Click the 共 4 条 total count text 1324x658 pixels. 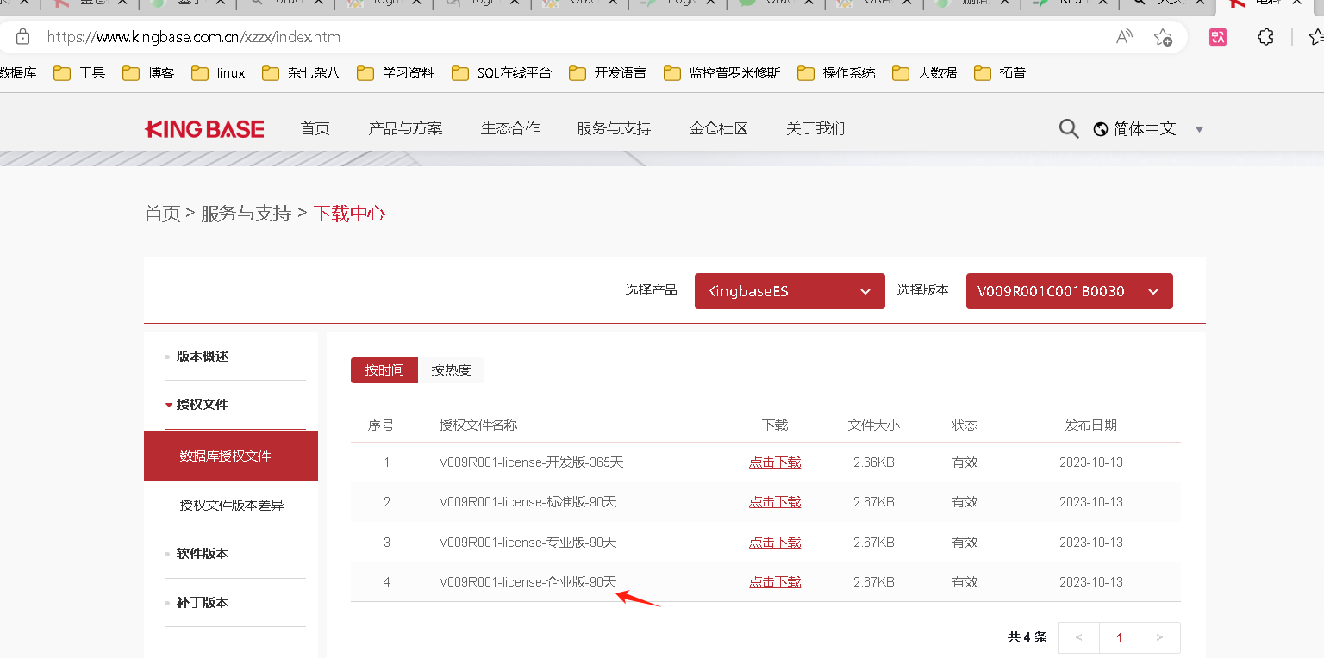pos(1027,637)
